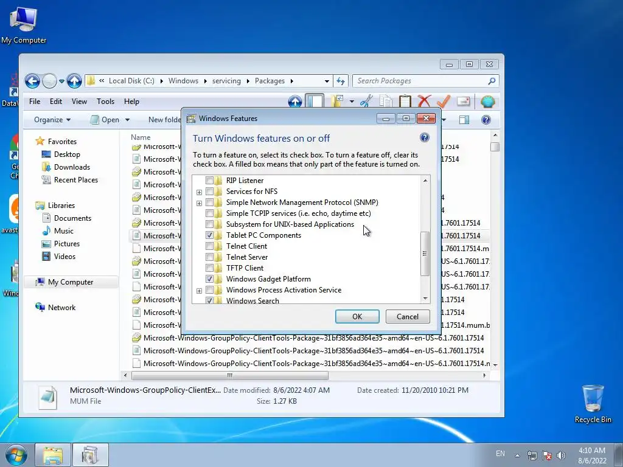
Task: Open the Organize dropdown
Action: [x=52, y=120]
